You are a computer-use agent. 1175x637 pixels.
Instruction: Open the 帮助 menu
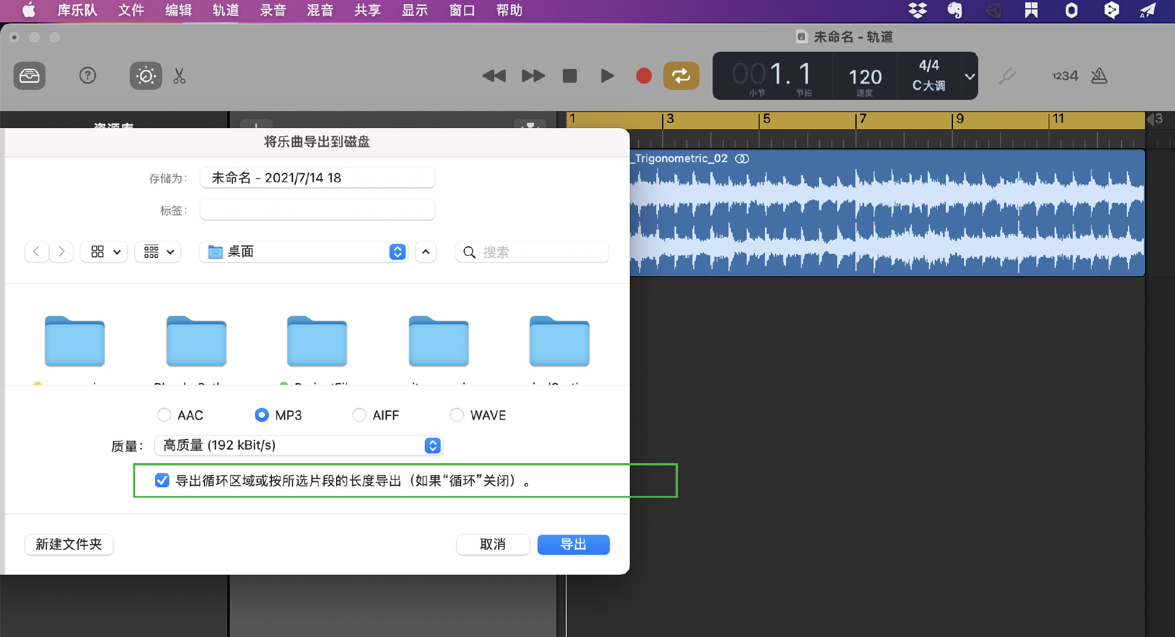[x=509, y=10]
